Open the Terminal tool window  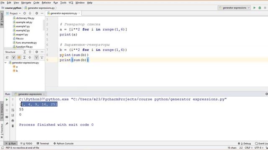[x=43, y=143]
